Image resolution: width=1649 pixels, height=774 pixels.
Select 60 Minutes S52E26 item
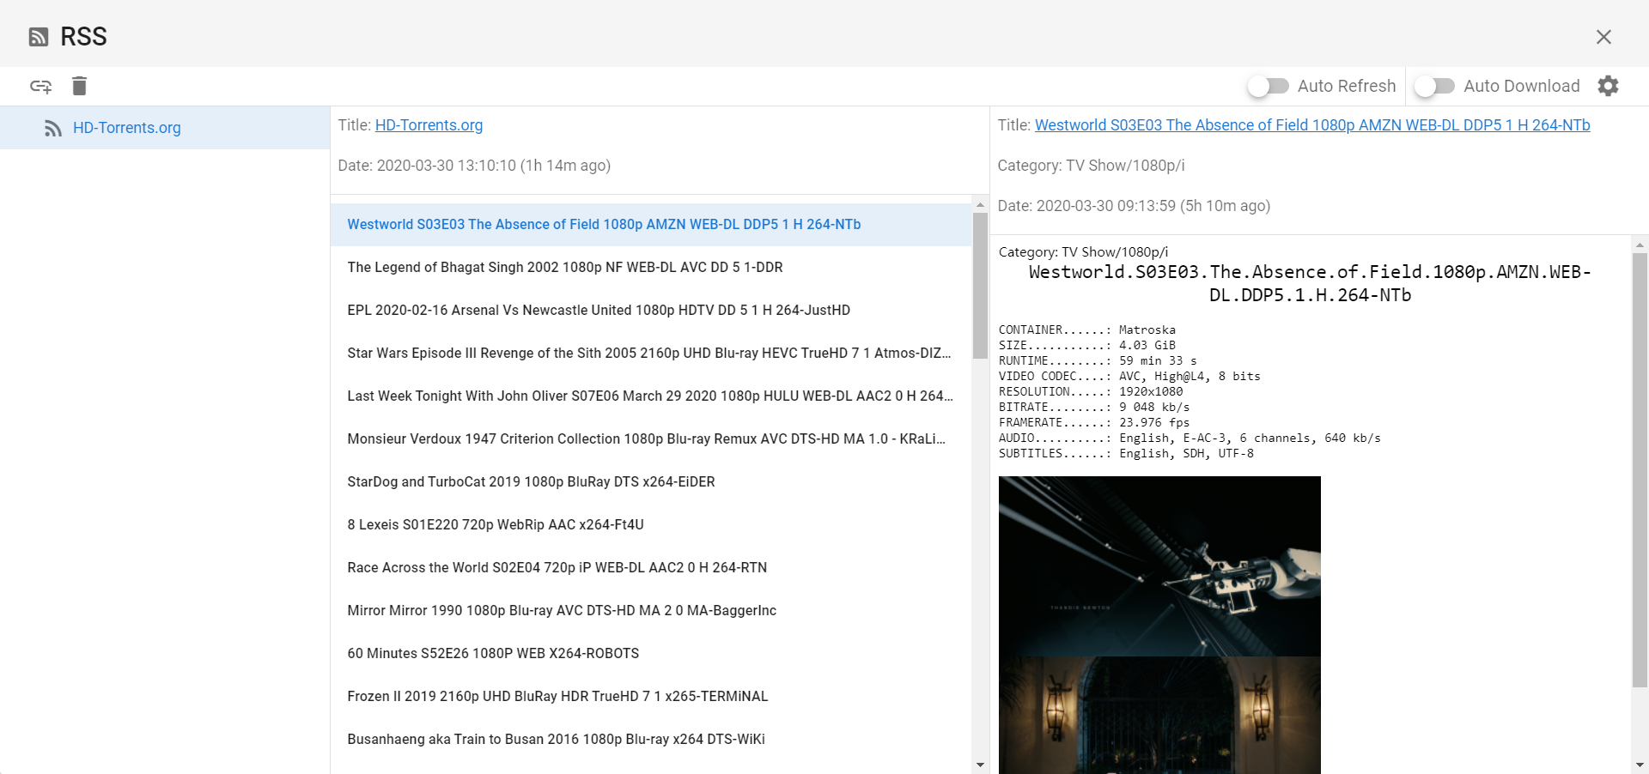[651, 654]
